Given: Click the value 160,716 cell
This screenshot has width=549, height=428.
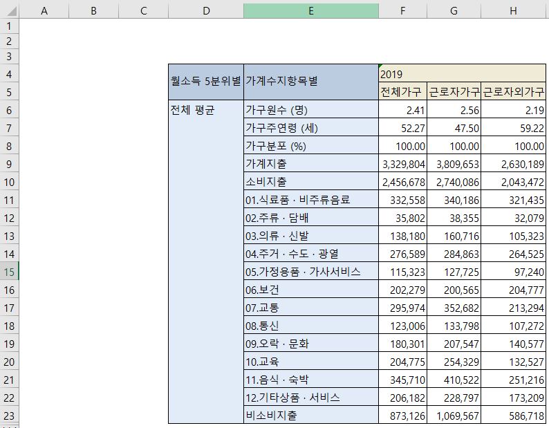Looking at the screenshot, I should [x=454, y=235].
